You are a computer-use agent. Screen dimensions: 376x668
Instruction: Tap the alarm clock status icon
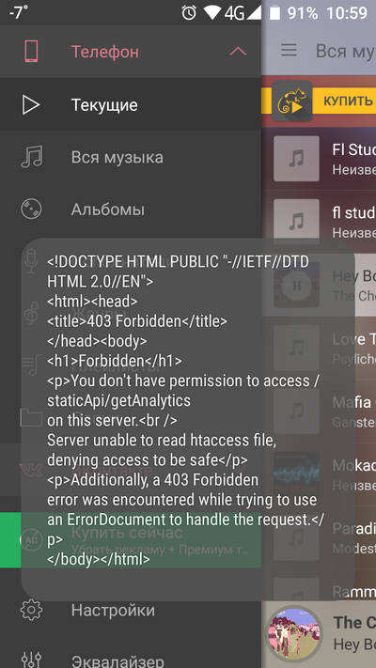tap(189, 13)
